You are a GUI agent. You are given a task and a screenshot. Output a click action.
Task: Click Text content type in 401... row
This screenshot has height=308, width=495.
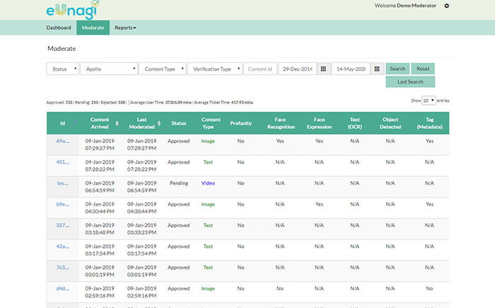[x=208, y=162]
